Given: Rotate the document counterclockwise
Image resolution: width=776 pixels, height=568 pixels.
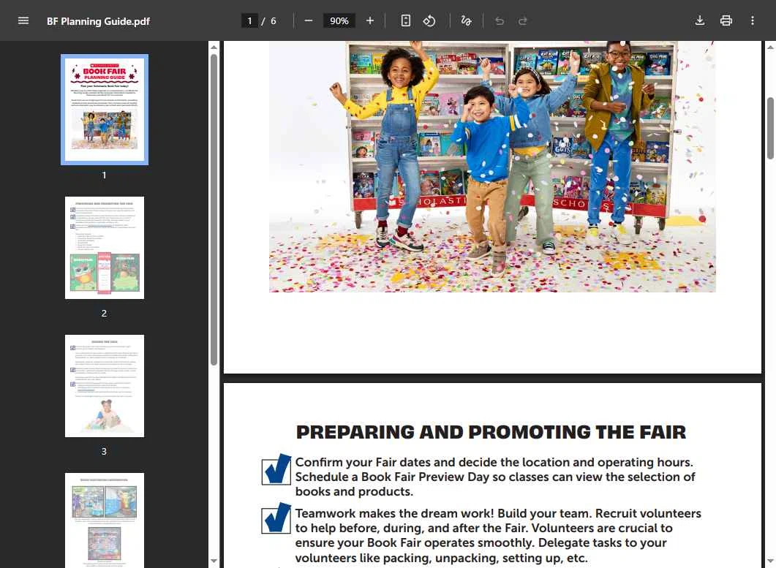Looking at the screenshot, I should click(429, 20).
